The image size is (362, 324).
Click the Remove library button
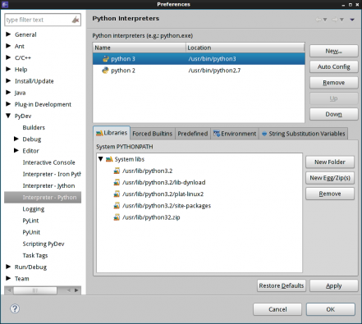330,194
